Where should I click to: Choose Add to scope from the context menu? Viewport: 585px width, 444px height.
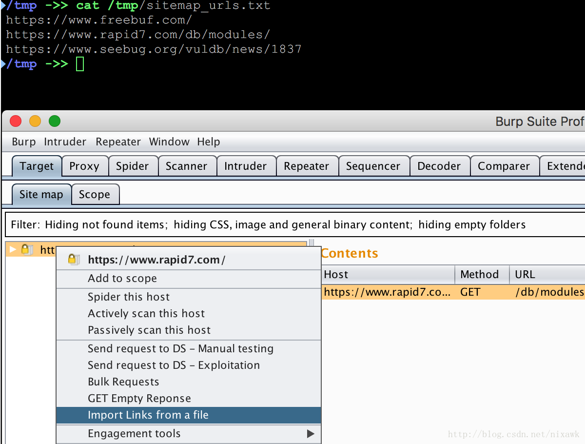coord(189,279)
